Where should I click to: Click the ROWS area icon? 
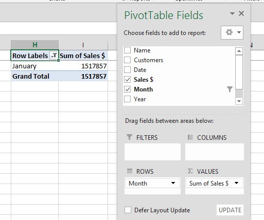coord(130,171)
